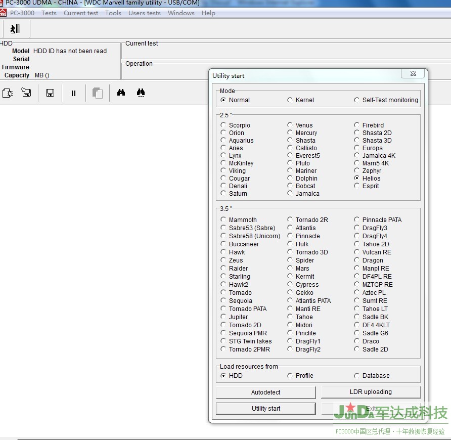Select the MZTGP RE radio button

[356, 284]
